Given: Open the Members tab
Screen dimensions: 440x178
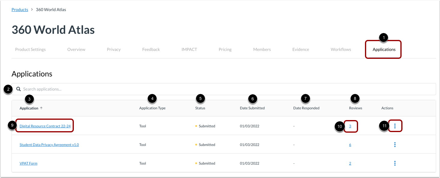Looking at the screenshot, I should point(262,49).
